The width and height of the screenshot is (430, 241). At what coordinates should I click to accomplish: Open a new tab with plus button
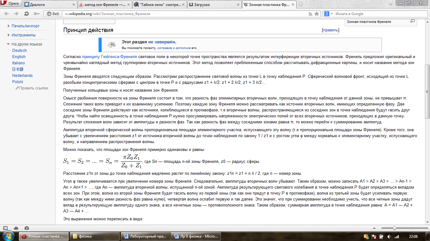point(301,4)
